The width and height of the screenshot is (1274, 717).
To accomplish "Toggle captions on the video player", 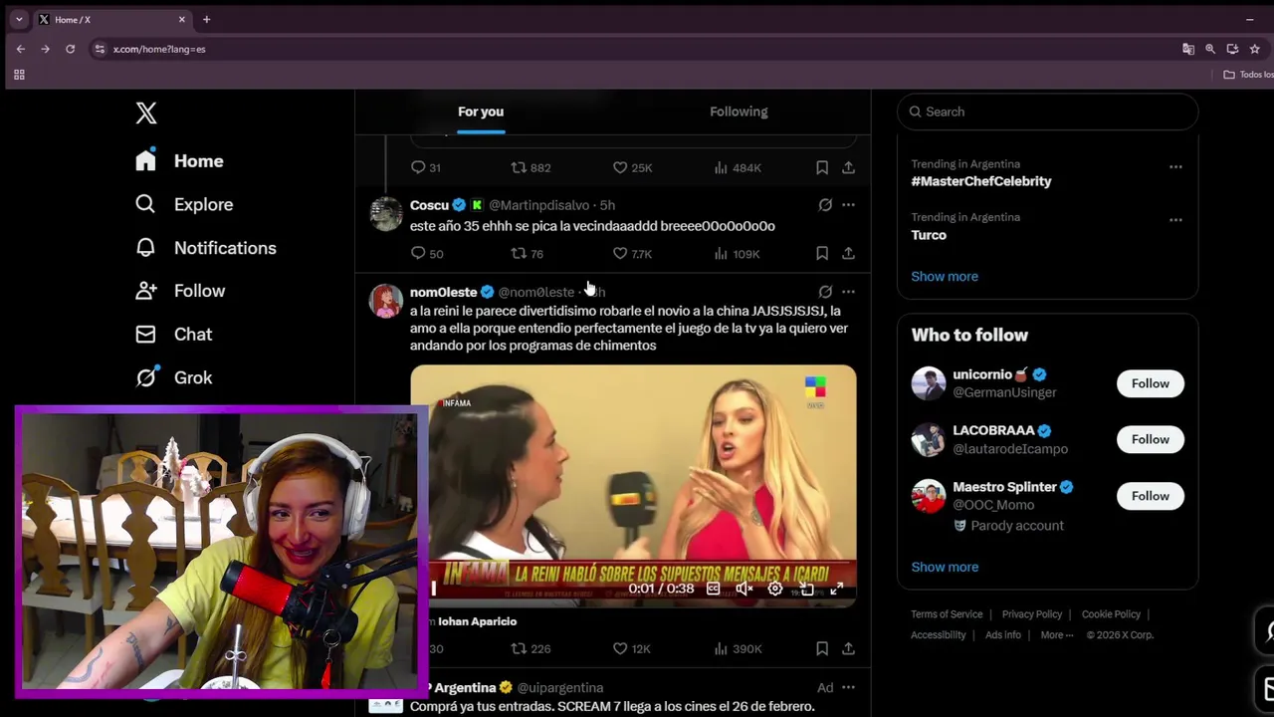I will coord(713,589).
